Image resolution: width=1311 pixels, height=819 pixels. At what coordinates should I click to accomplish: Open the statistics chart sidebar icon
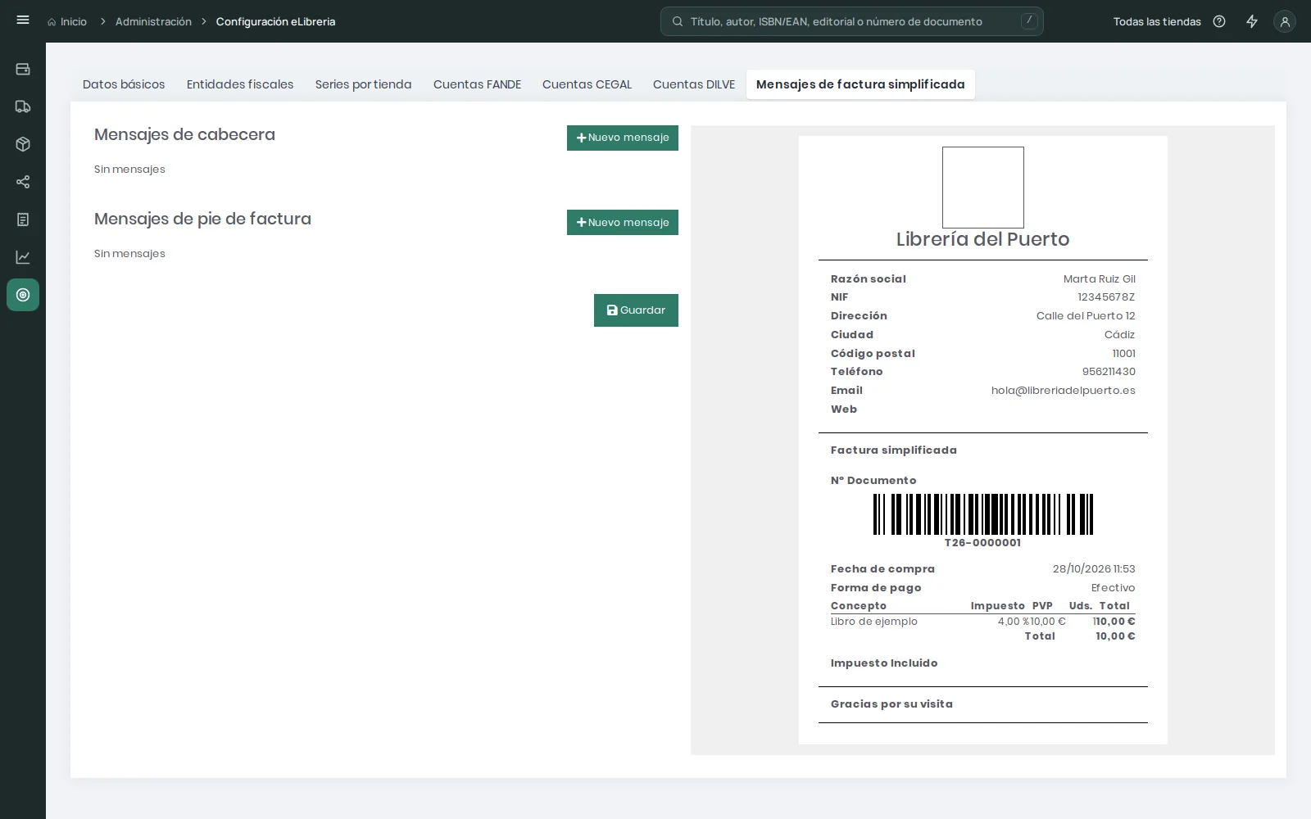pos(23,257)
